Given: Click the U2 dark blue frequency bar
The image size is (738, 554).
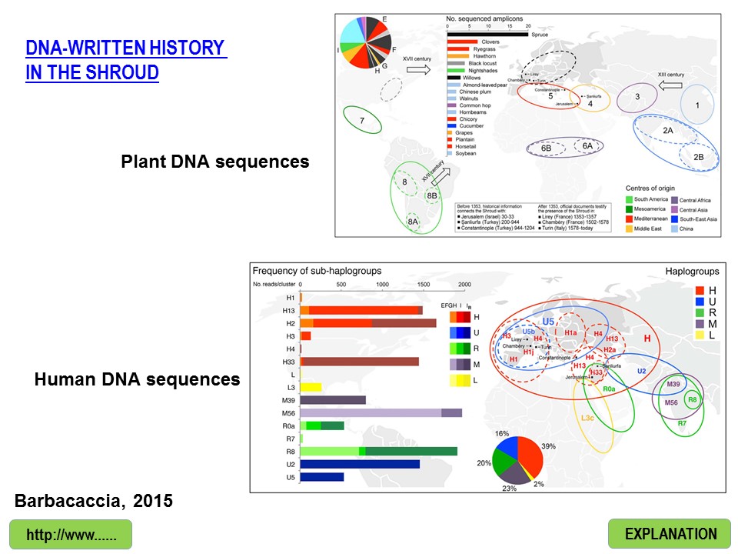Looking at the screenshot, I should tap(360, 464).
